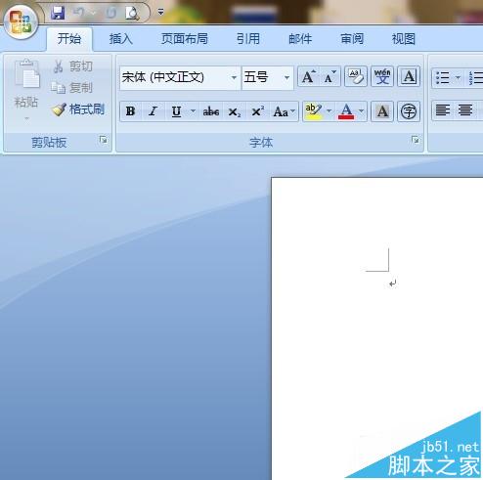Switch to the 插入 tab
483x480 pixels.
(x=121, y=39)
